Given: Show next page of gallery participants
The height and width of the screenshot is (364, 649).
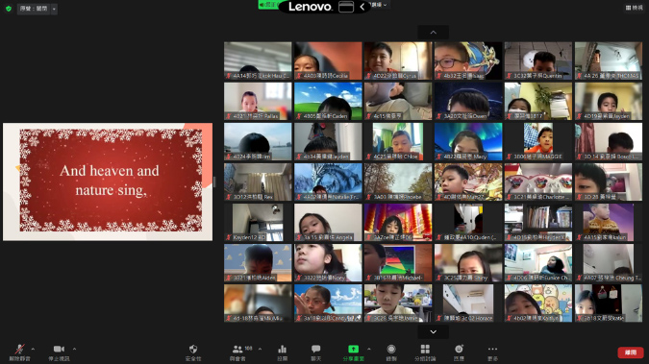Looking at the screenshot, I should (x=434, y=331).
